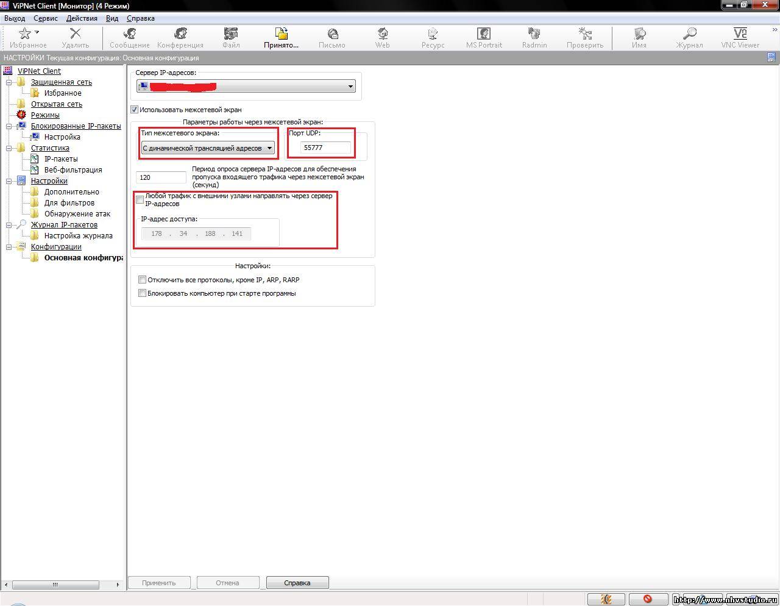
Task: Click the Блокированные IP-пакеты node icon
Action: 21,126
